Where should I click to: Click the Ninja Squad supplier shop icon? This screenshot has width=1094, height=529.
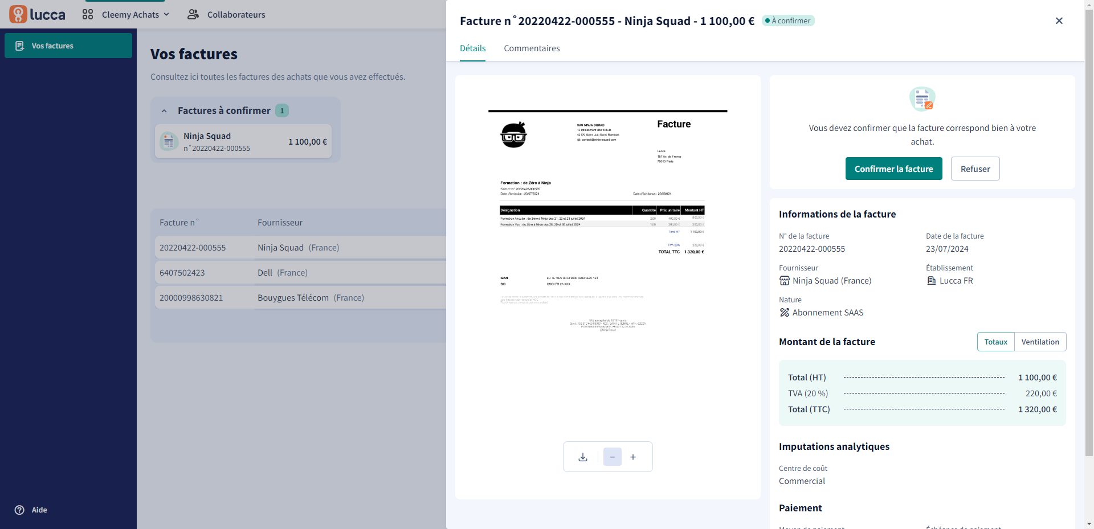[x=785, y=281]
